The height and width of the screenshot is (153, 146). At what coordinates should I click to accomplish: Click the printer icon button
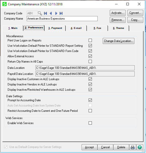tap(133, 147)
